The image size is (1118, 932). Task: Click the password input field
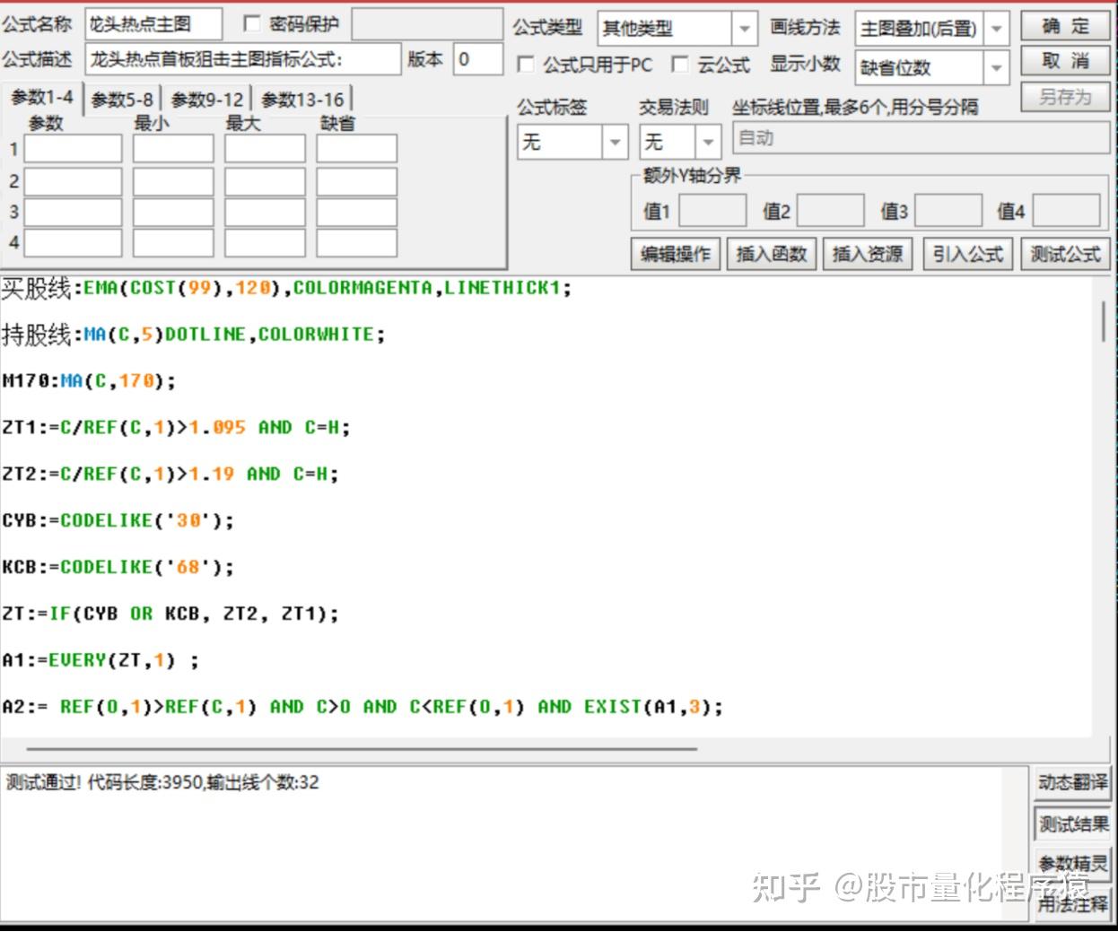426,24
